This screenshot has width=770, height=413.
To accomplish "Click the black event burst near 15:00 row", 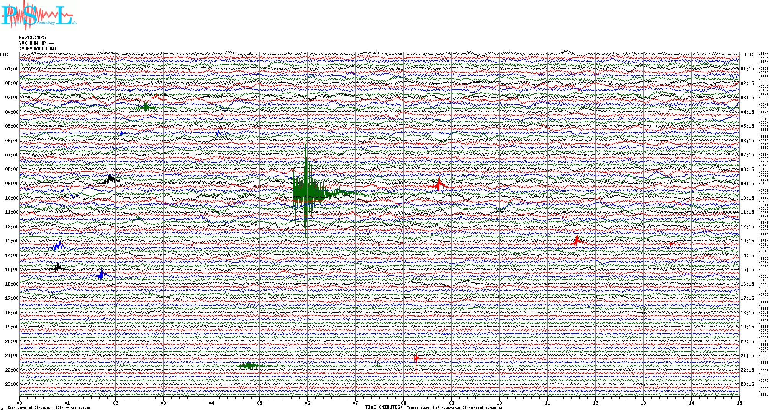I will (x=57, y=267).
